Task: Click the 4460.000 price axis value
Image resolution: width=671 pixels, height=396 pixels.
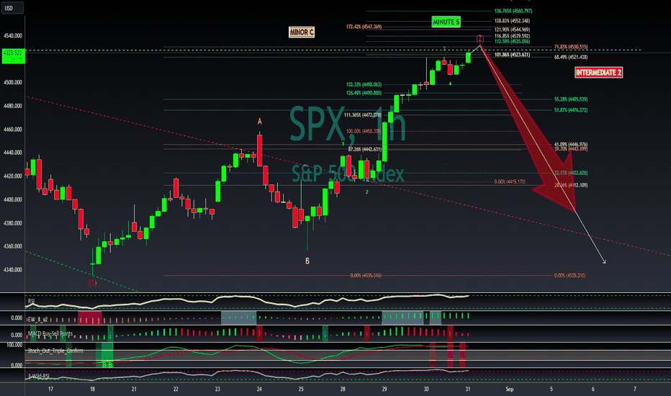Action: [x=13, y=130]
